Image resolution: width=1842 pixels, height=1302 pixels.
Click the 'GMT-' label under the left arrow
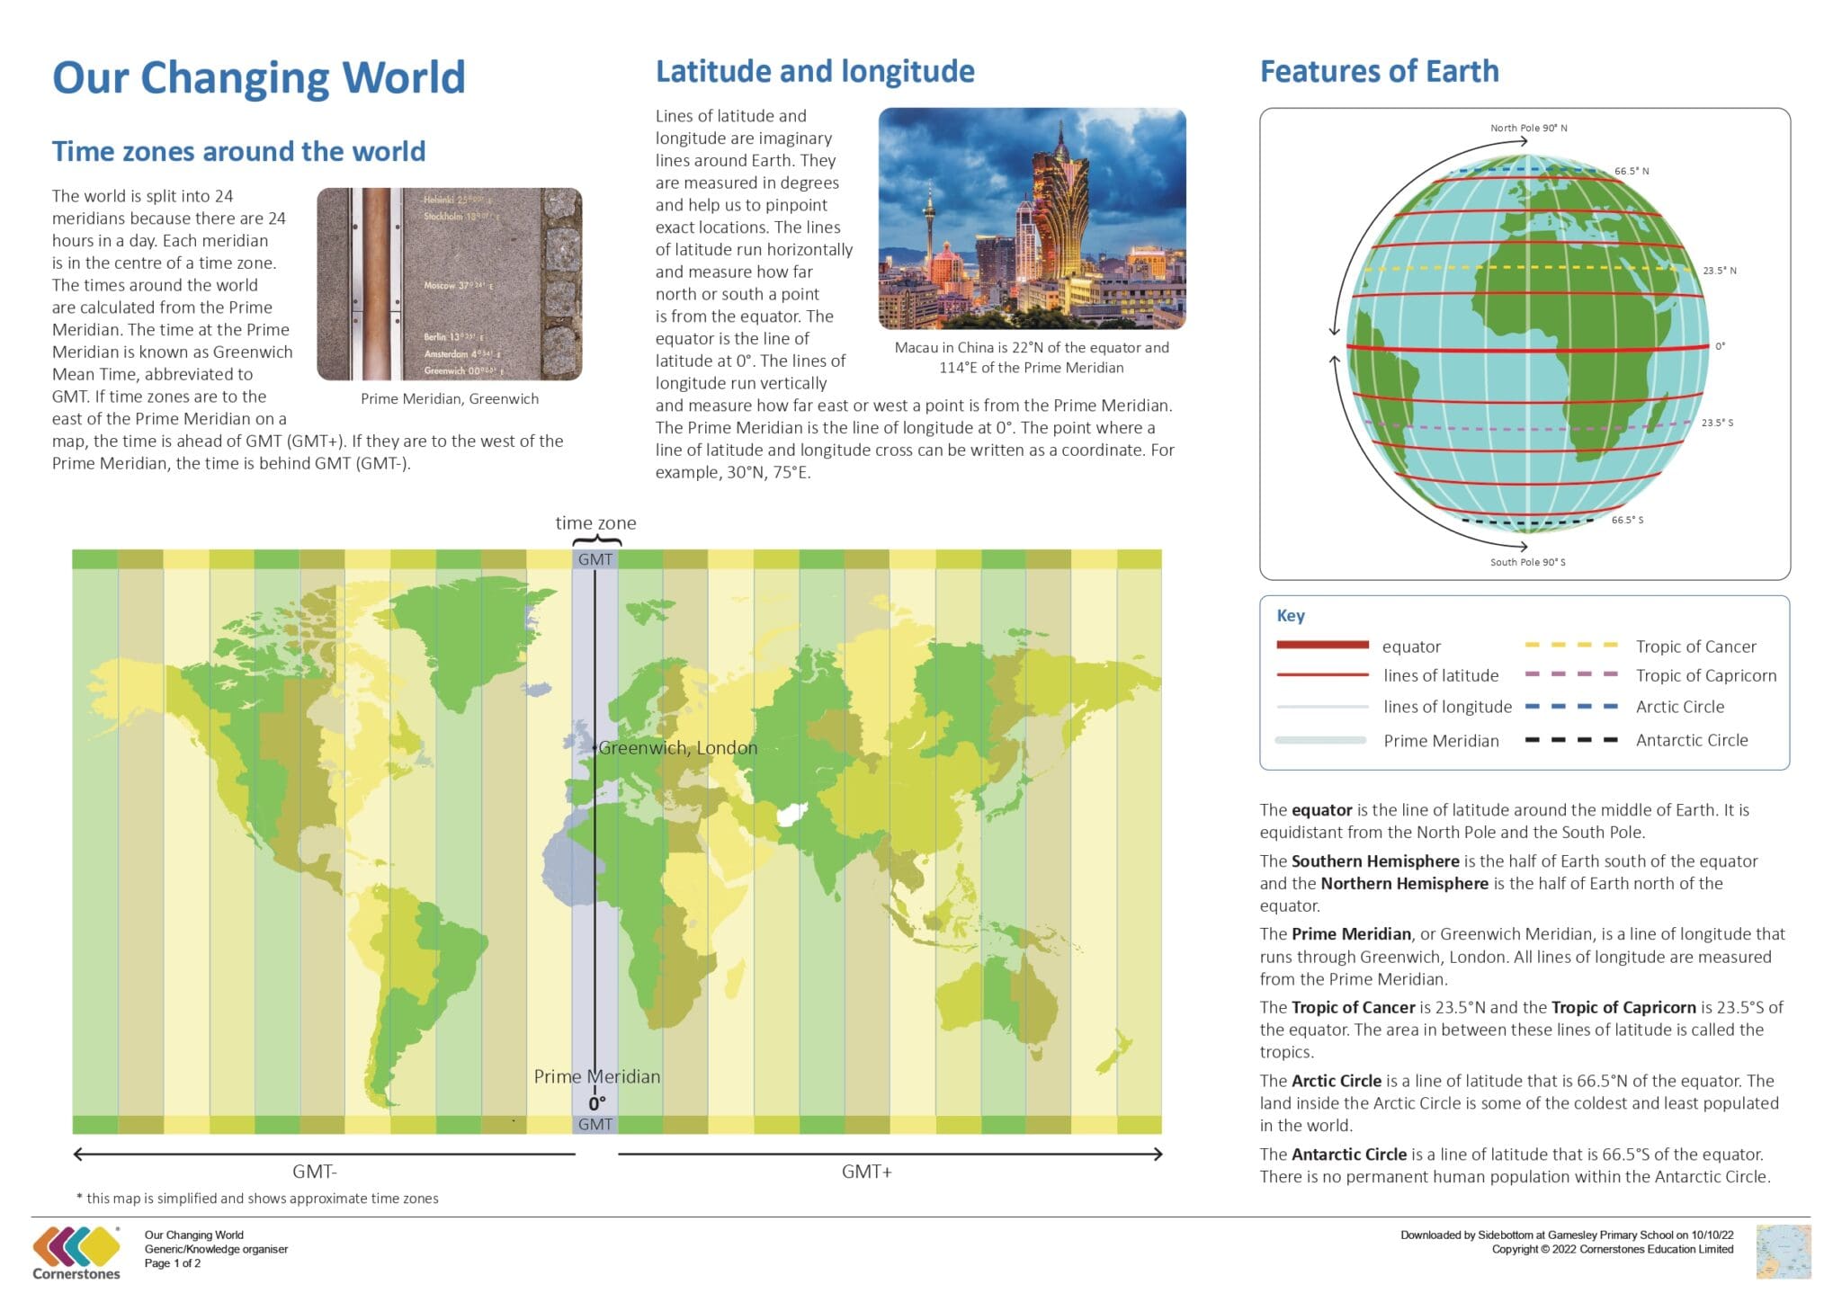(x=315, y=1172)
